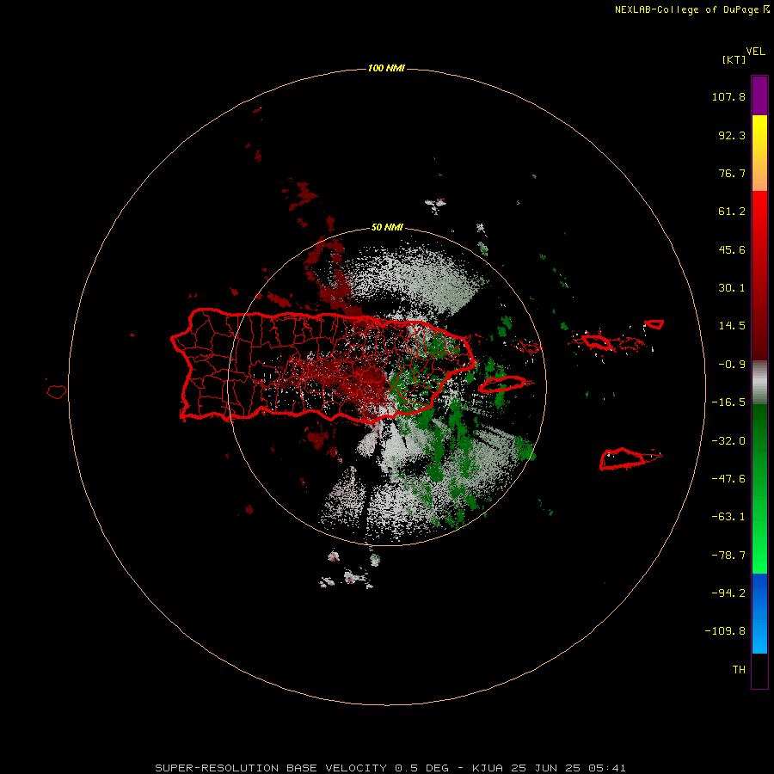Click the 76.7 legend value
The height and width of the screenshot is (774, 774).
[732, 173]
